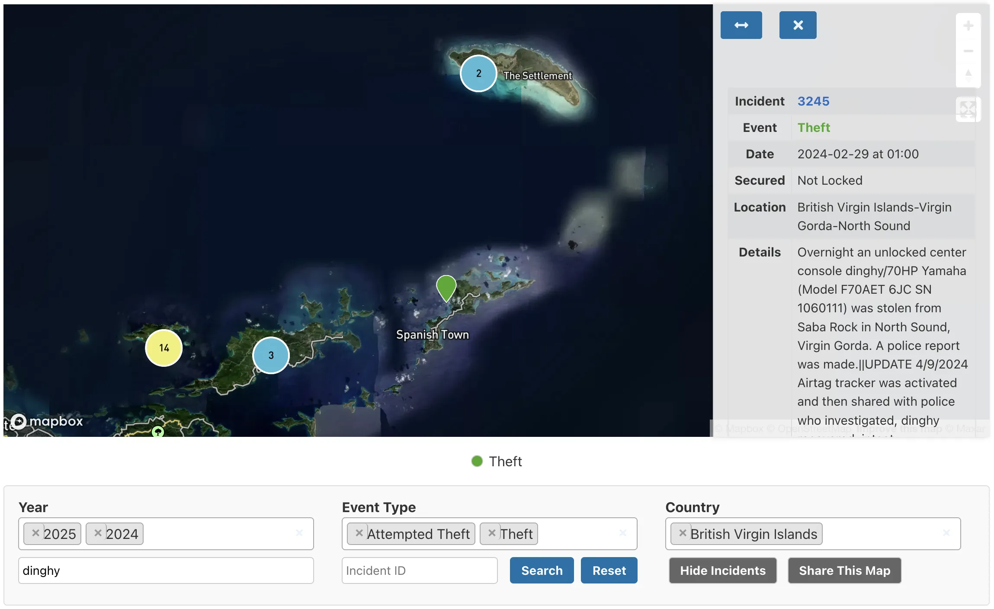Reset map bearing with the compass icon
Image resolution: width=994 pixels, height=609 pixels.
pyautogui.click(x=968, y=75)
